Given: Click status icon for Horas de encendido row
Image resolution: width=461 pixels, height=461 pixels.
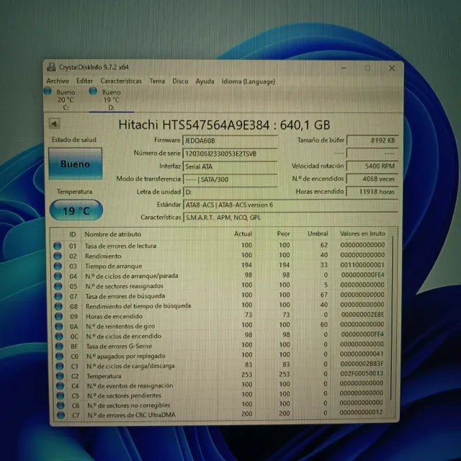Looking at the screenshot, I should click(x=58, y=315).
